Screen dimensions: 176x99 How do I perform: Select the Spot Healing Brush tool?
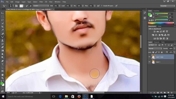2,34
